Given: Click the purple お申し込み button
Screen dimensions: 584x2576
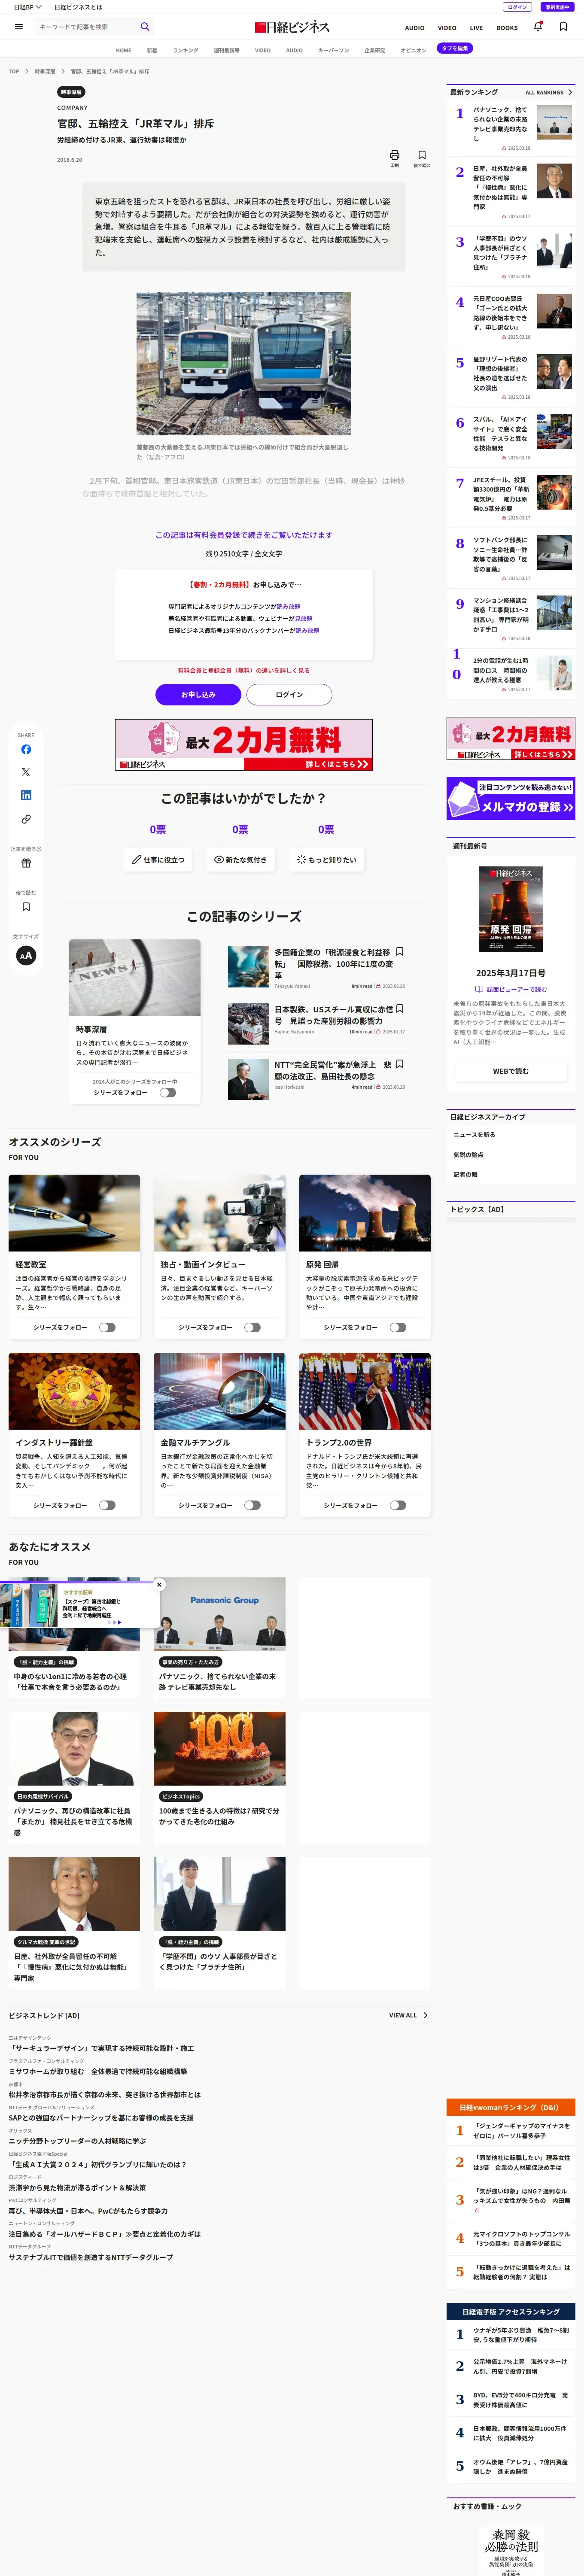Looking at the screenshot, I should (x=198, y=694).
